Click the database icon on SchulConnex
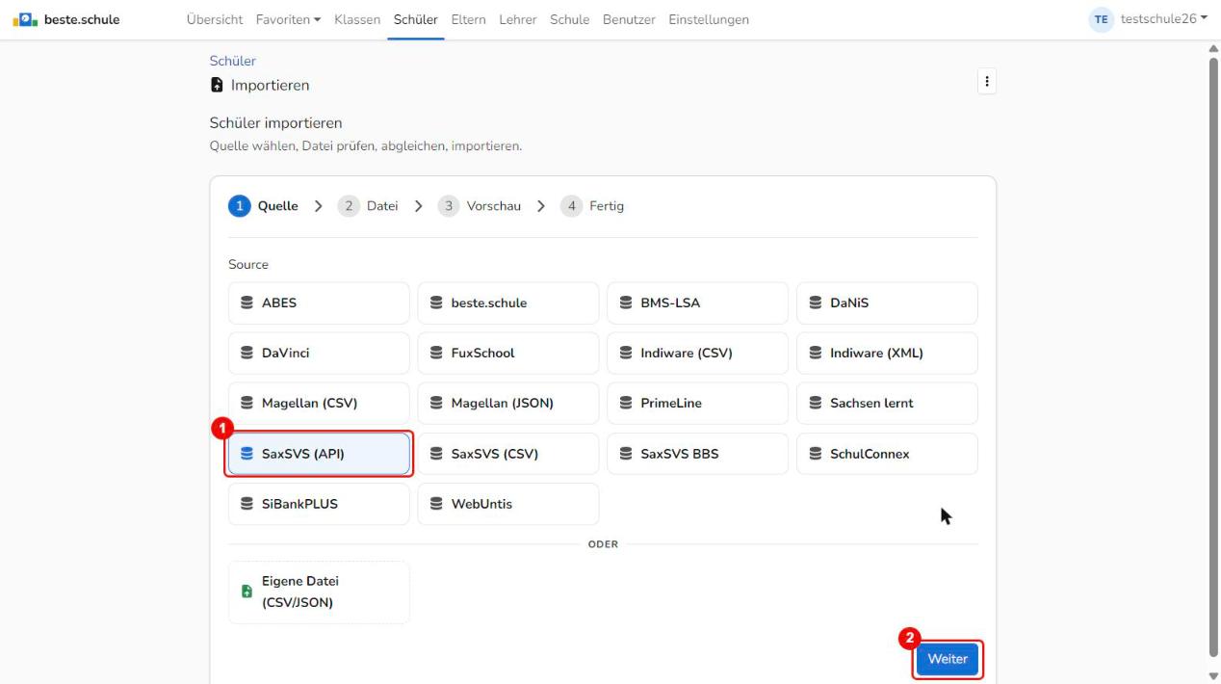 pos(816,454)
